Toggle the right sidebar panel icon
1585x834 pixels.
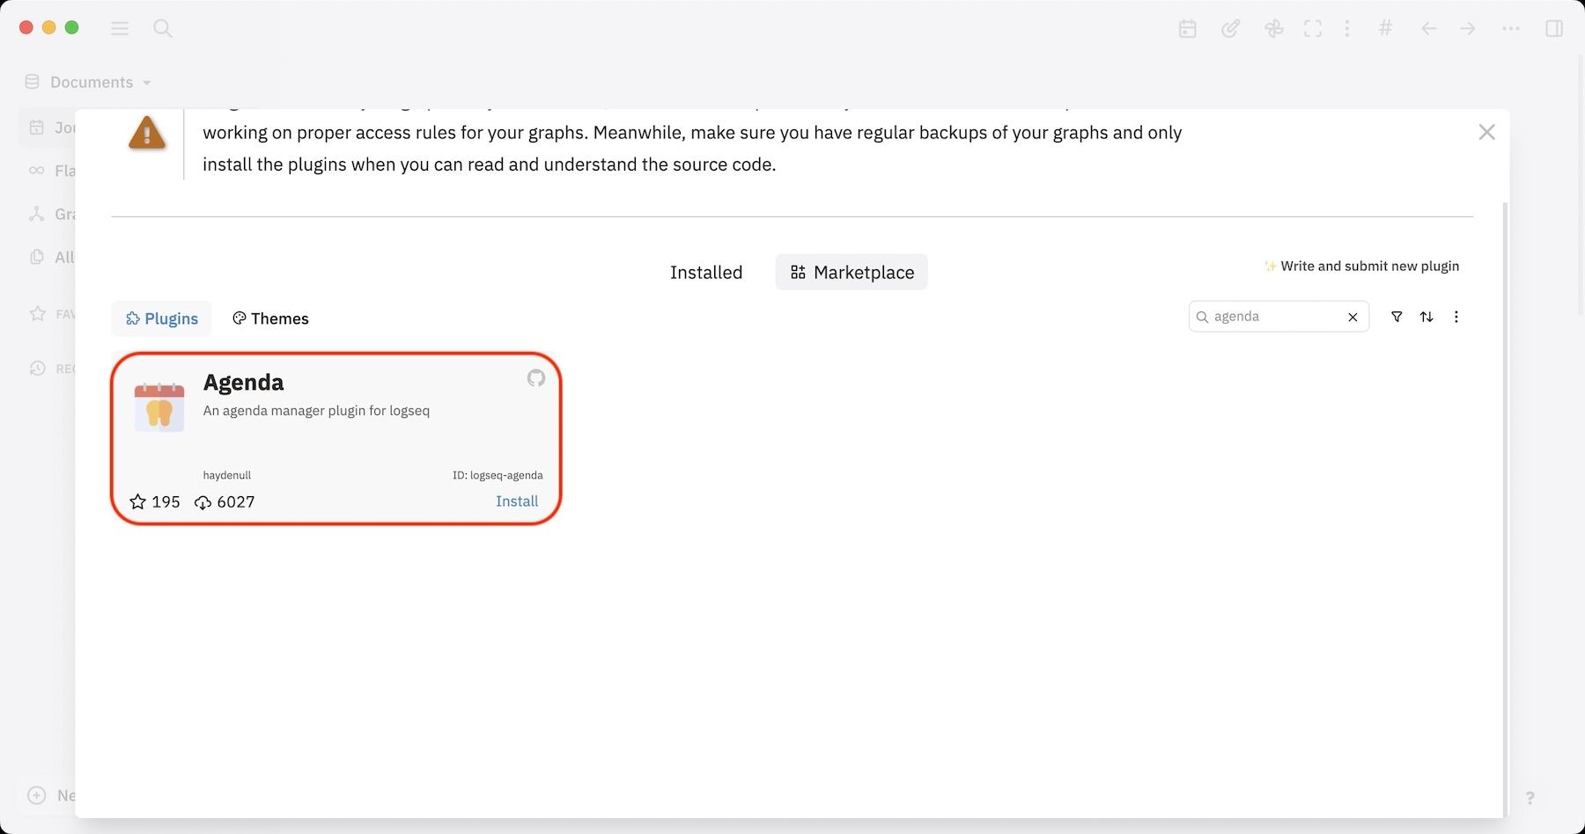1554,29
